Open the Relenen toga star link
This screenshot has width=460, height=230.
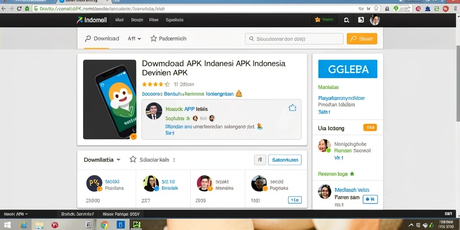336,174
